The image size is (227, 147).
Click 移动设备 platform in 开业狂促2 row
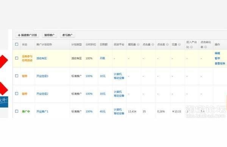click(x=119, y=96)
